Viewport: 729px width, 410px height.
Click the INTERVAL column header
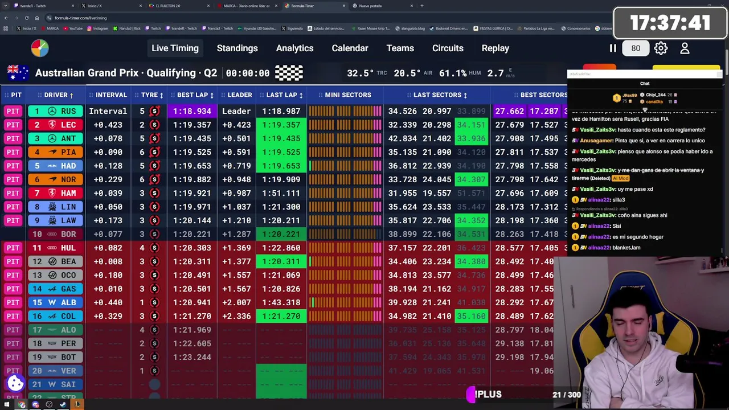(108, 95)
